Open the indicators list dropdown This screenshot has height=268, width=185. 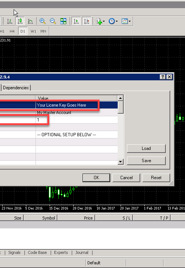100,21
